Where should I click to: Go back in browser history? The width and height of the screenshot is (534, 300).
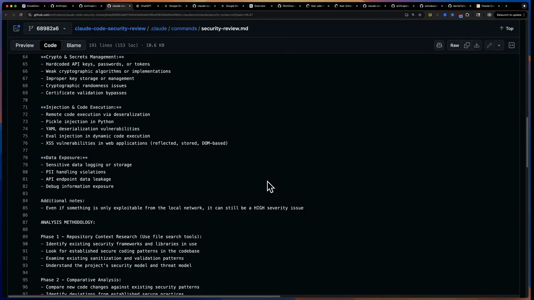tap(6, 15)
